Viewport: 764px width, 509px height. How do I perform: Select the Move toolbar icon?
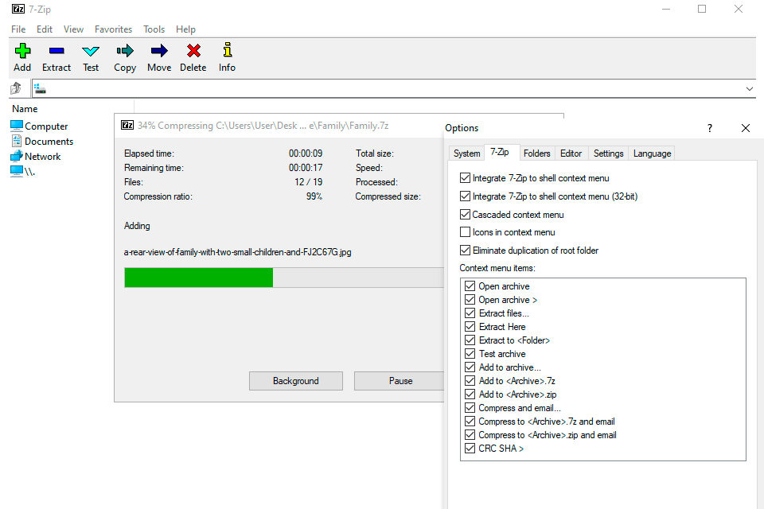[x=159, y=51]
